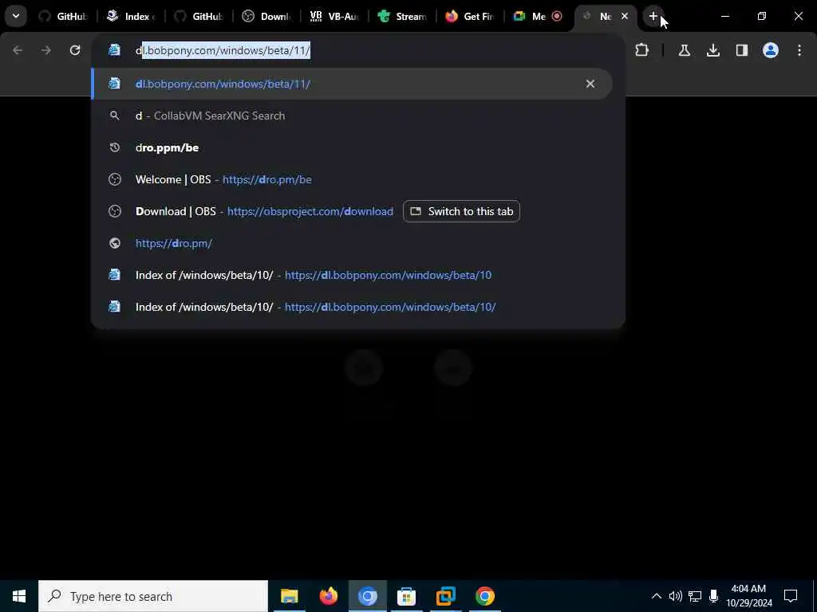Screen dimensions: 817x612
Task: Open 'Welcome | OBS' suggestion
Action: [352, 179]
